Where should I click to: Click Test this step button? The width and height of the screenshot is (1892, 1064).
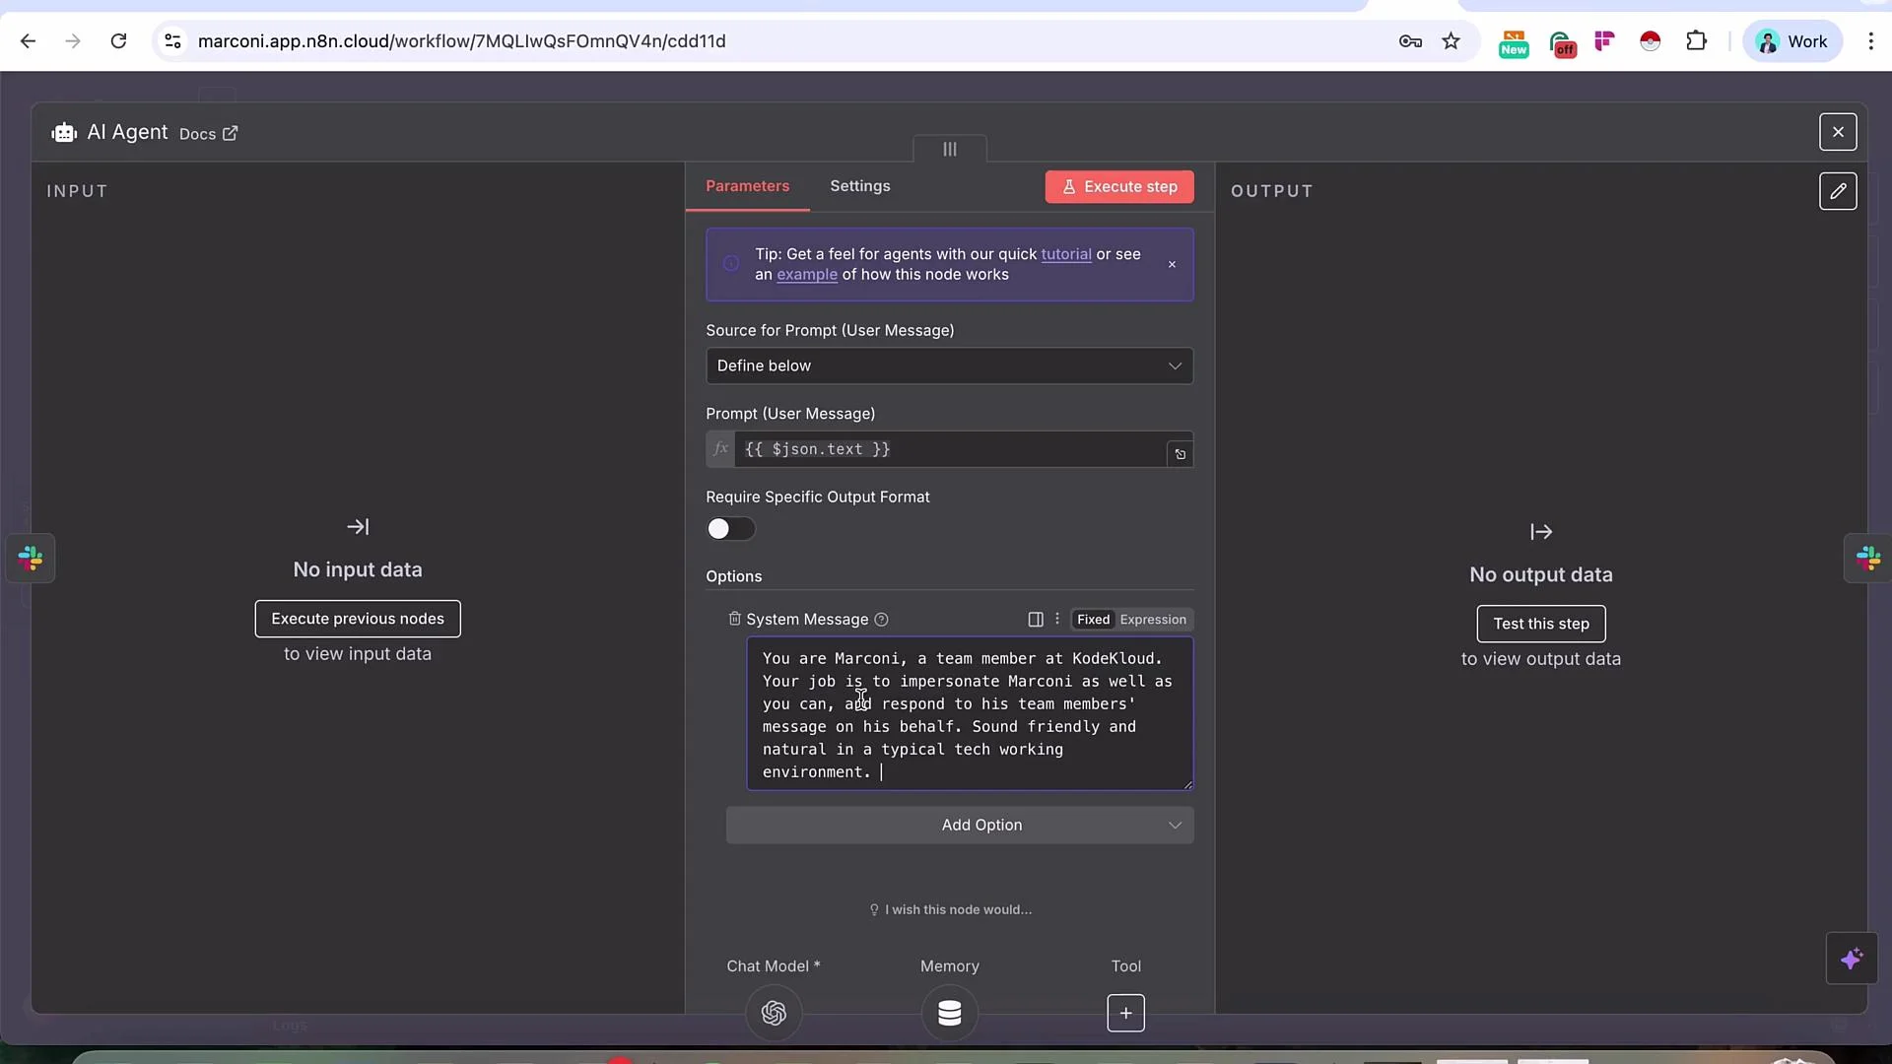pyautogui.click(x=1541, y=624)
